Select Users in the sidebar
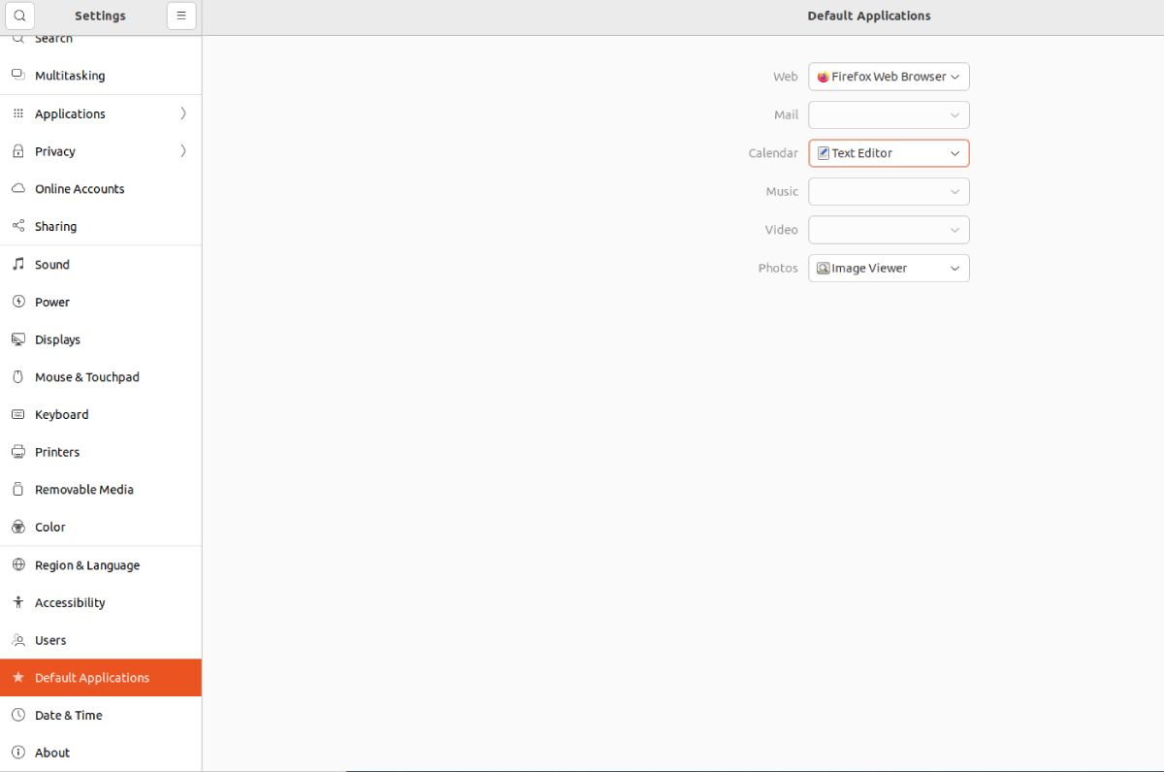This screenshot has height=772, width=1164. point(101,640)
